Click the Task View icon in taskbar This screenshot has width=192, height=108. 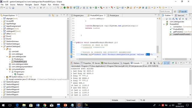(x=10, y=105)
